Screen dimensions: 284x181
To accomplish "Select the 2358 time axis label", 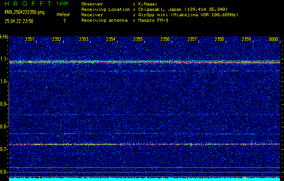I will (219, 39).
